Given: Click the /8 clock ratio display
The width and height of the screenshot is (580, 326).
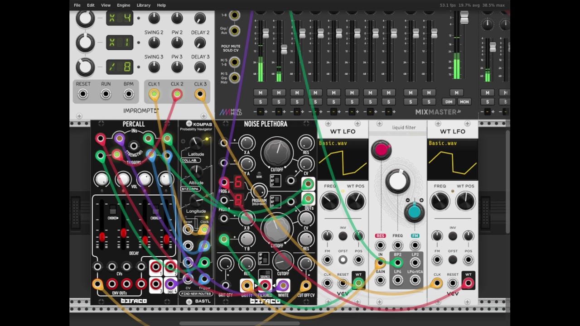Looking at the screenshot, I should click(120, 67).
